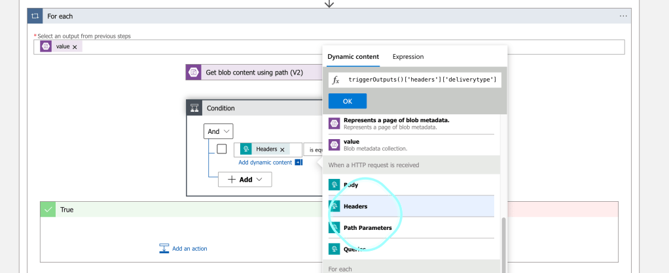Confirm the expression with OK
This screenshot has width=669, height=273.
point(348,101)
